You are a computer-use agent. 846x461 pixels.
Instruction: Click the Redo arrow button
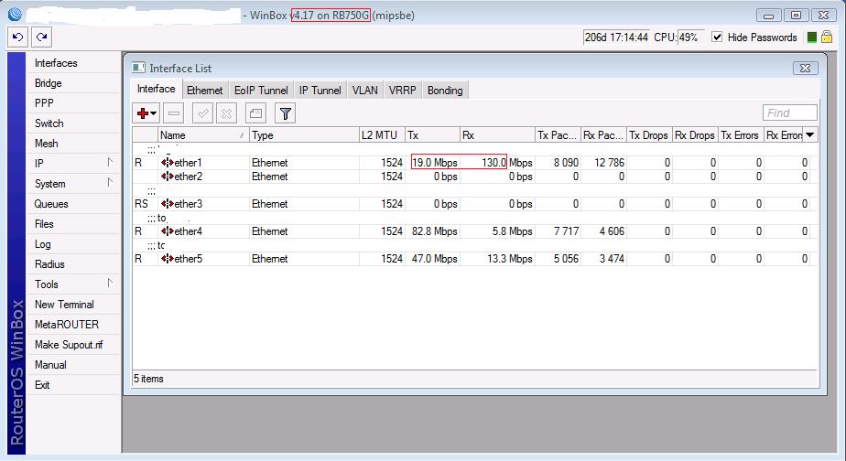[x=41, y=38]
